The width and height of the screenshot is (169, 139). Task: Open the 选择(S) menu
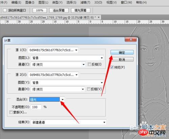click(71, 2)
